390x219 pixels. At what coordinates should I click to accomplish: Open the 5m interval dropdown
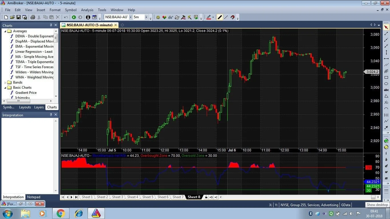coord(146,17)
